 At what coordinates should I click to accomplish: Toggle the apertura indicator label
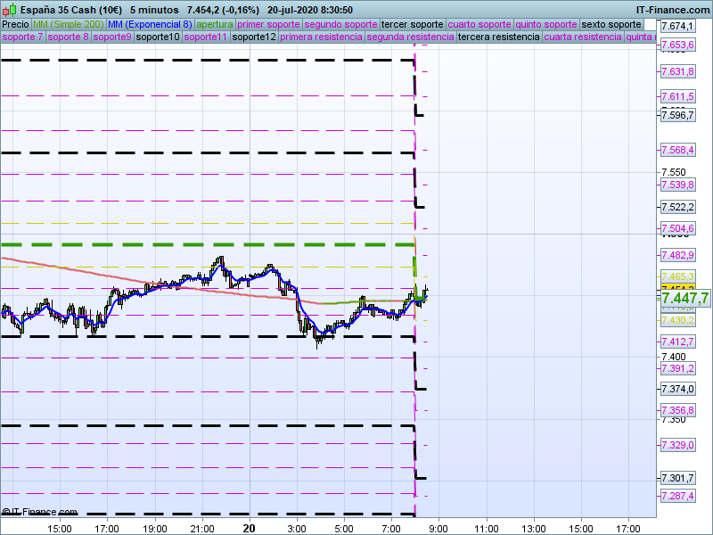pyautogui.click(x=215, y=24)
